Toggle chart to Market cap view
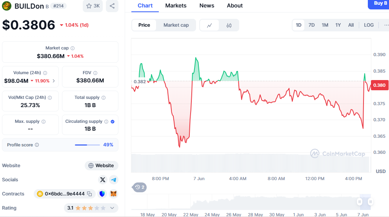Screen dimensions: 389x217 click(176, 25)
